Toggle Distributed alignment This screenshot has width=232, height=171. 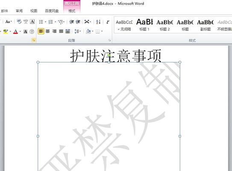point(68,31)
